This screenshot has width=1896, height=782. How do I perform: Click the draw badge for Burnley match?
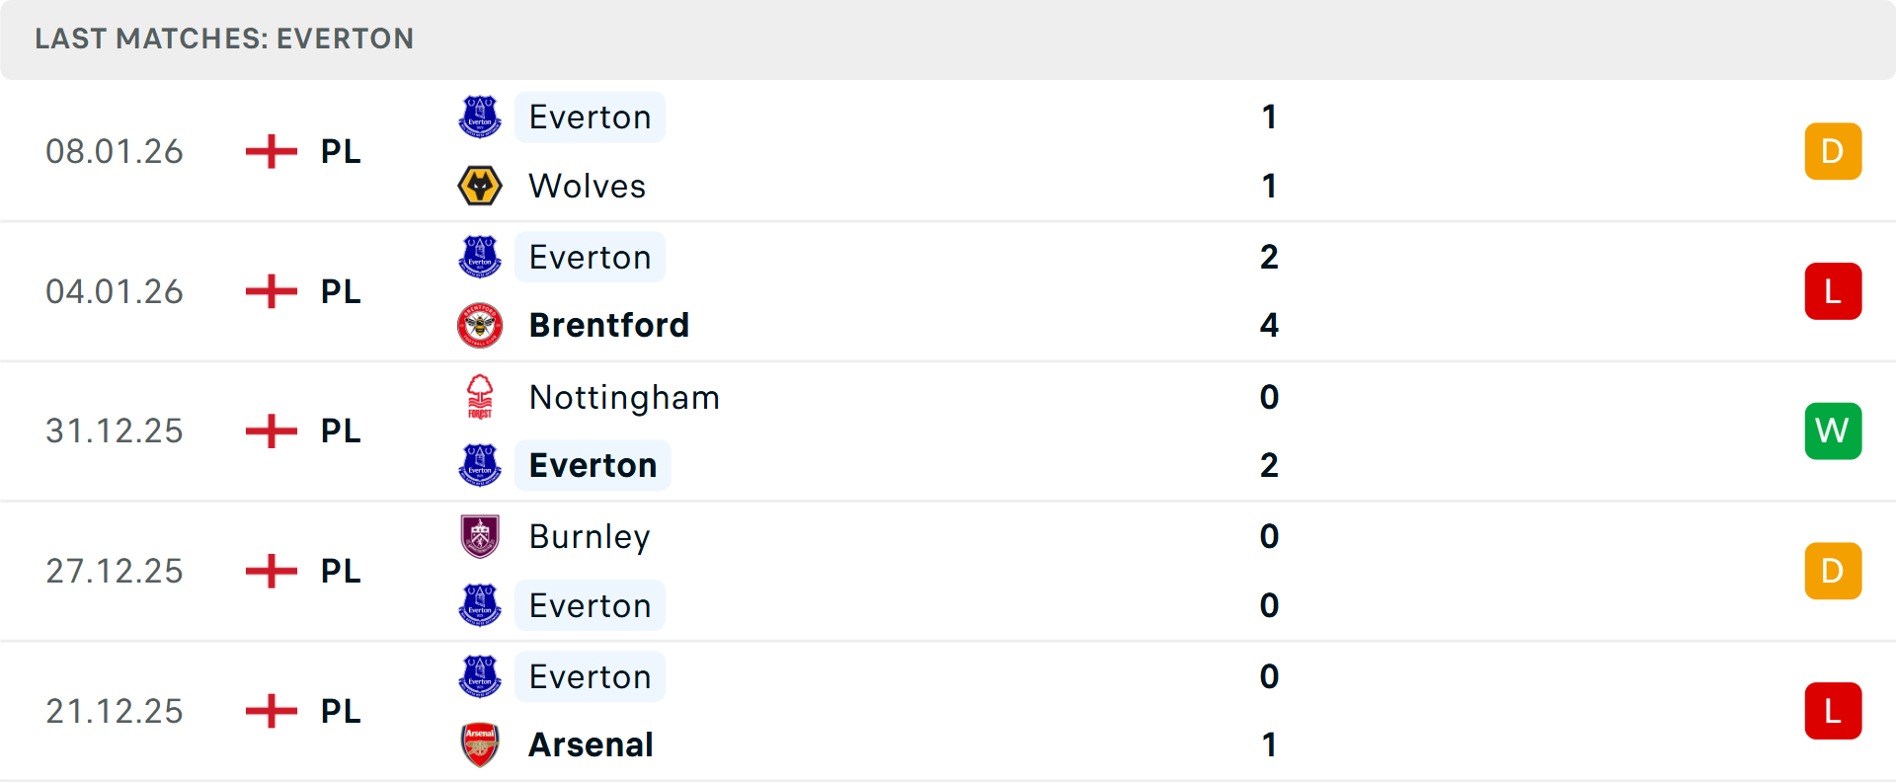(1833, 571)
